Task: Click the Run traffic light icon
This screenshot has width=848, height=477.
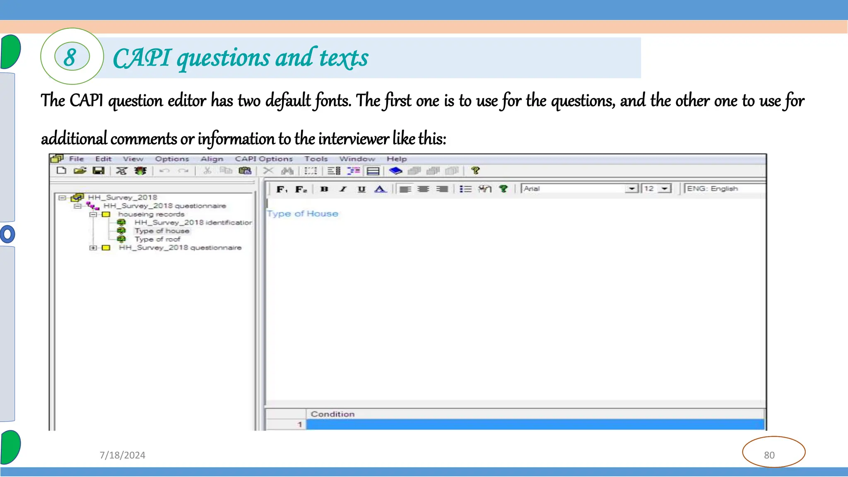Action: (x=140, y=171)
